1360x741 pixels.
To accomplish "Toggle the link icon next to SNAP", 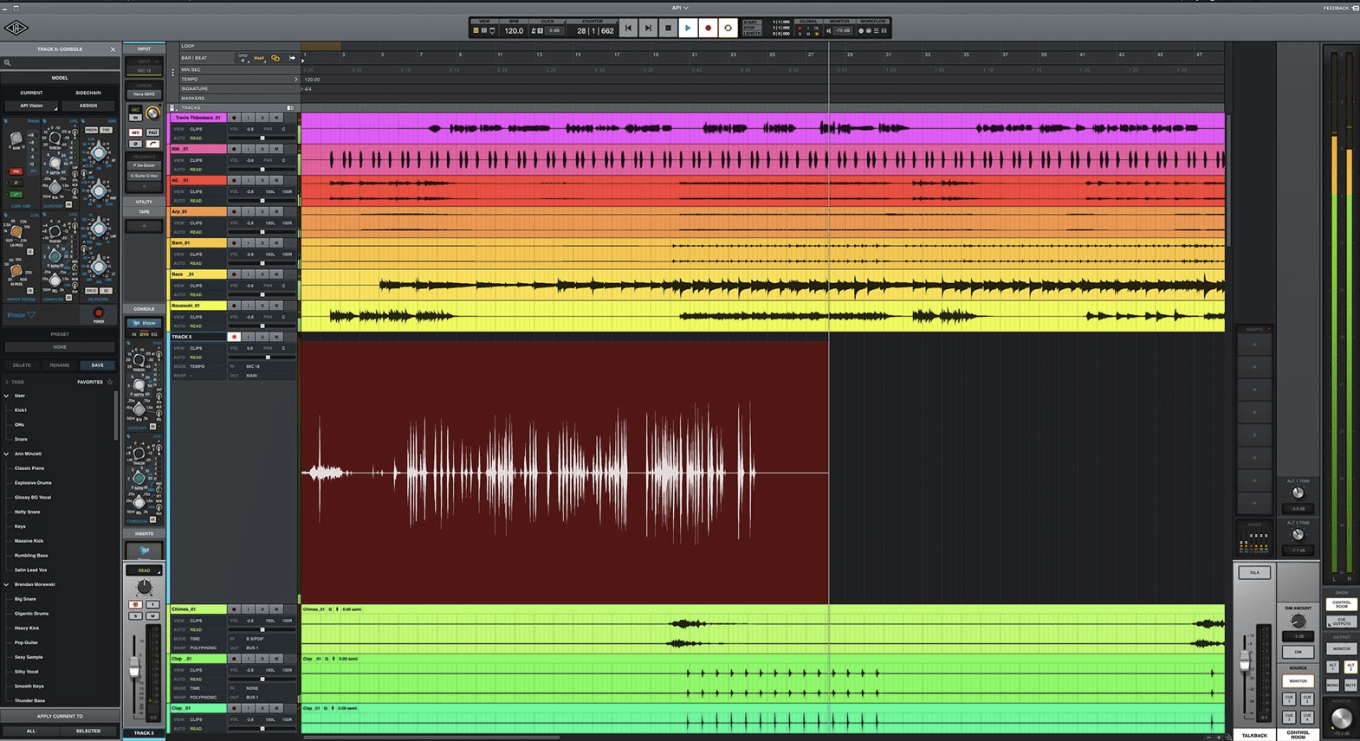I will pyautogui.click(x=275, y=58).
